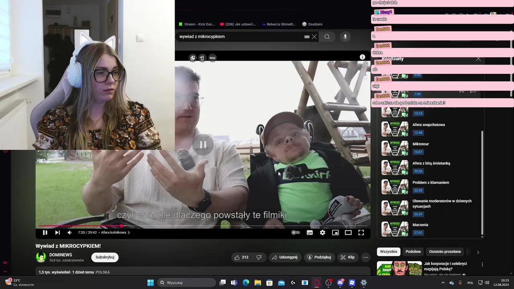514x289 pixels.
Task: Mute the video volume speaker icon
Action: tap(69, 232)
